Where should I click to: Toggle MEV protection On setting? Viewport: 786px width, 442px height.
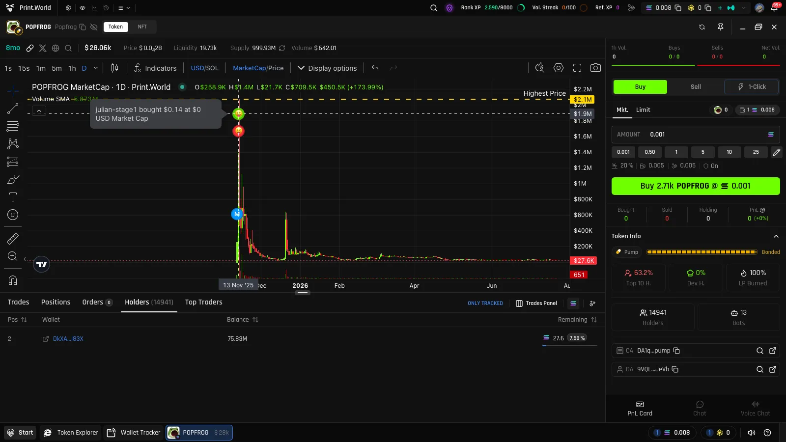click(710, 166)
